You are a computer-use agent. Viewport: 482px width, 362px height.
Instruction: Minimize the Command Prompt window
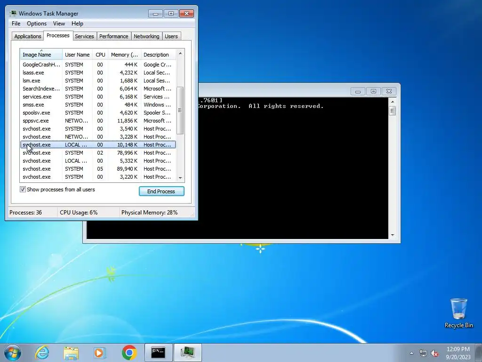tap(358, 91)
